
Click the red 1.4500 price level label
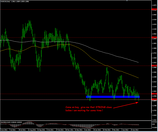coord(154,9)
